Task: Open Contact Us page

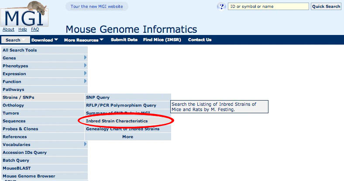Action: (x=200, y=40)
